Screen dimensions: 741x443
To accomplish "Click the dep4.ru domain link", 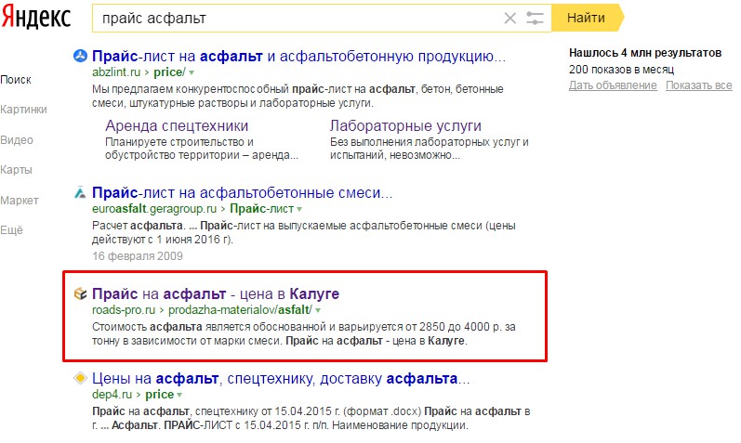I will 112,395.
